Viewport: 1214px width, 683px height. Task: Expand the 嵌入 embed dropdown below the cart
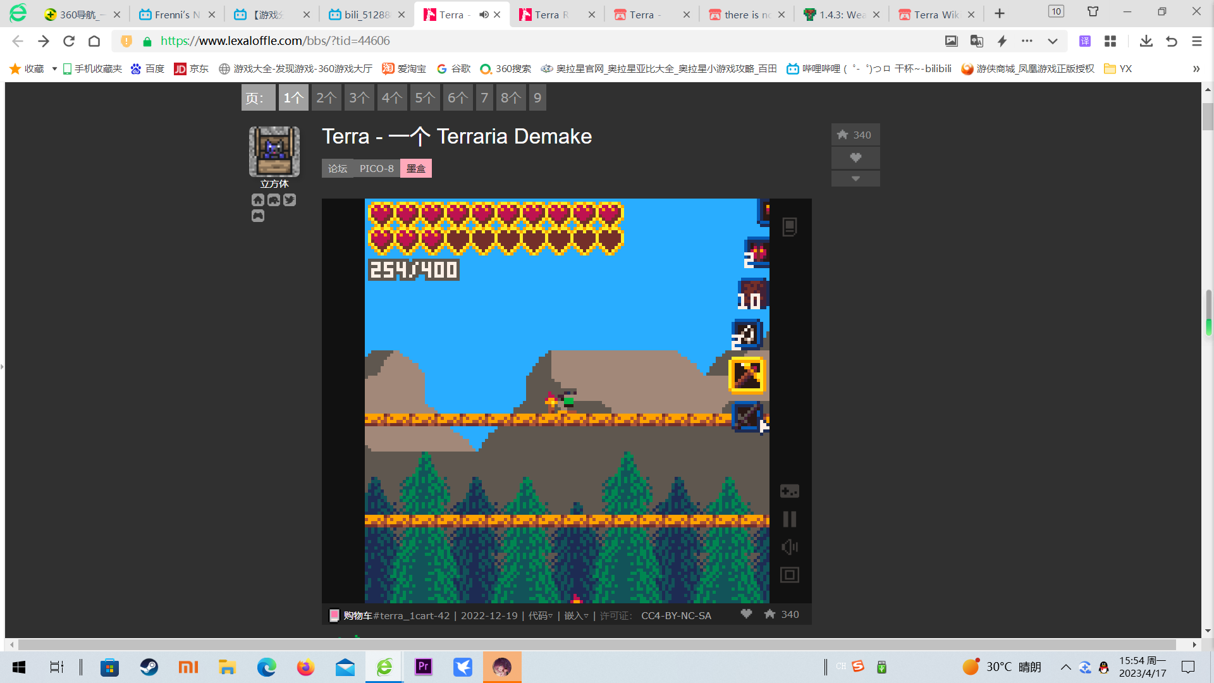tap(576, 615)
